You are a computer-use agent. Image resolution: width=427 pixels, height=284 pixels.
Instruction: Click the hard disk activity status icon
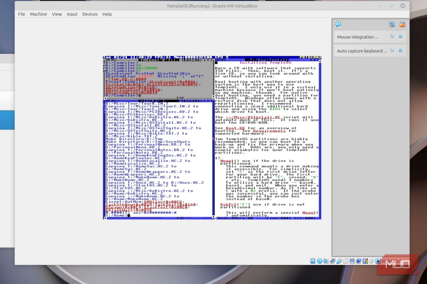pos(313,261)
